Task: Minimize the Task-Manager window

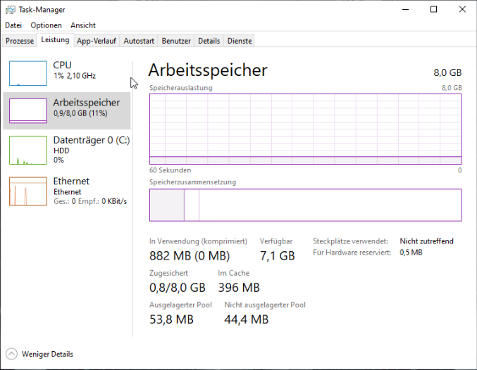Action: tap(402, 9)
